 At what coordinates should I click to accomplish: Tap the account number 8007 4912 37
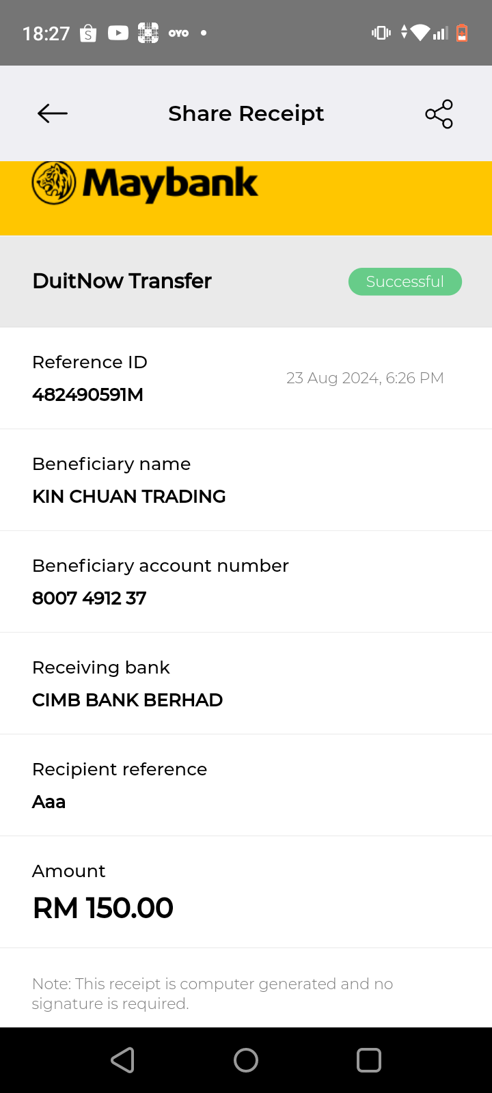click(x=90, y=598)
